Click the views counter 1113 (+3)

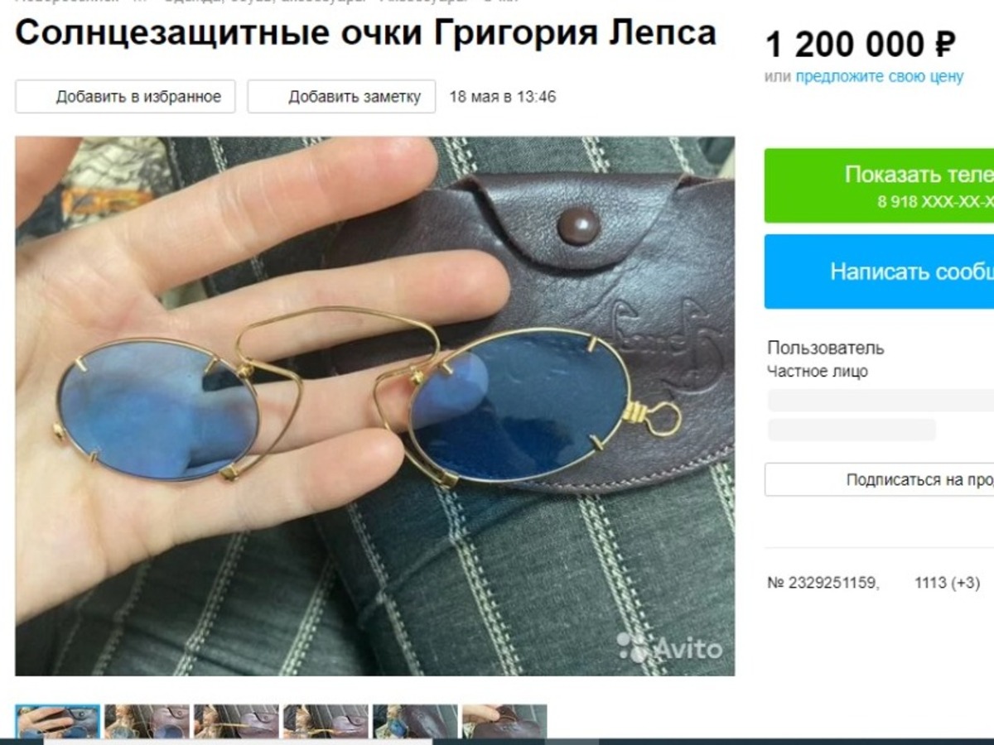tap(947, 583)
